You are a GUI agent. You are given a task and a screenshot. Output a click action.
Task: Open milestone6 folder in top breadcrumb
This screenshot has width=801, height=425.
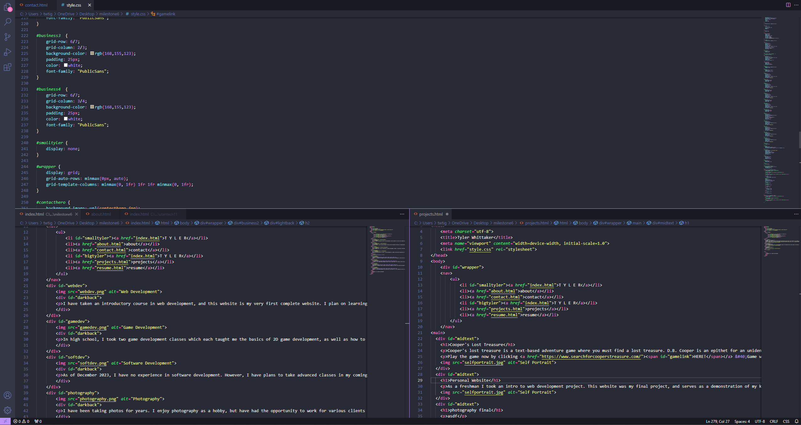pyautogui.click(x=109, y=14)
